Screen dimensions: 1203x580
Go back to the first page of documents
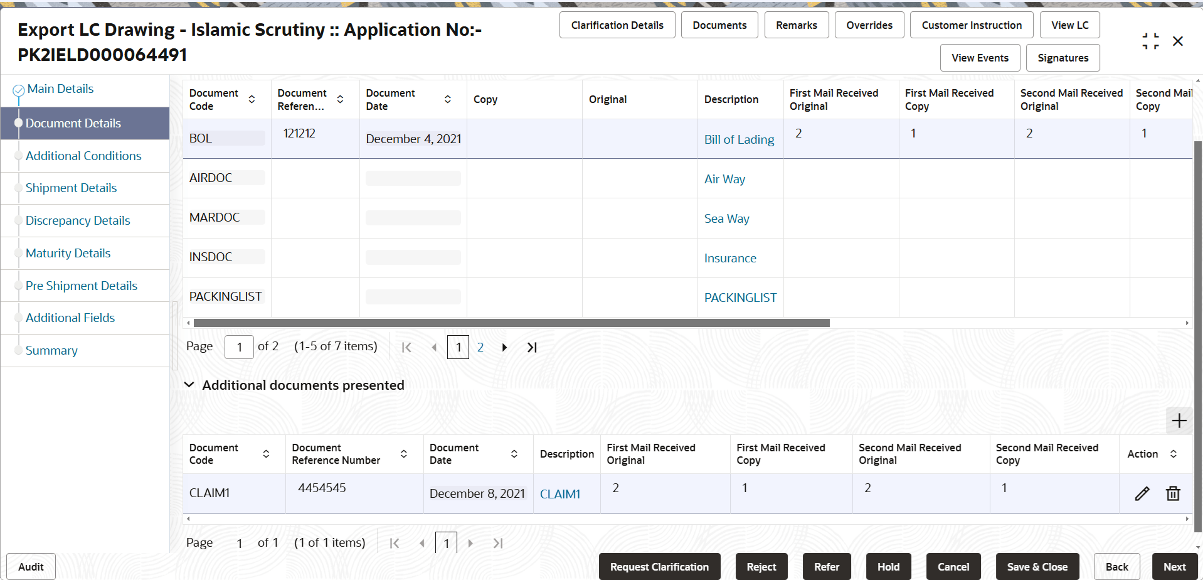[x=406, y=346]
